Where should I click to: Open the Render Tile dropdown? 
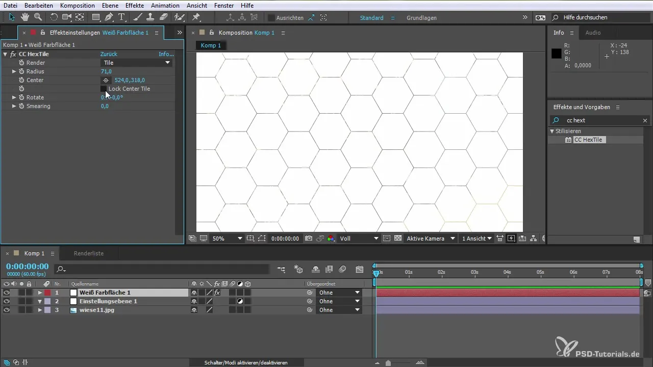pyautogui.click(x=136, y=63)
